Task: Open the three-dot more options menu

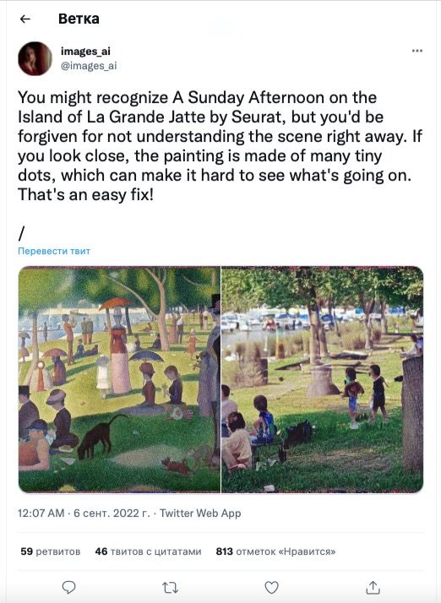Action: tap(417, 51)
